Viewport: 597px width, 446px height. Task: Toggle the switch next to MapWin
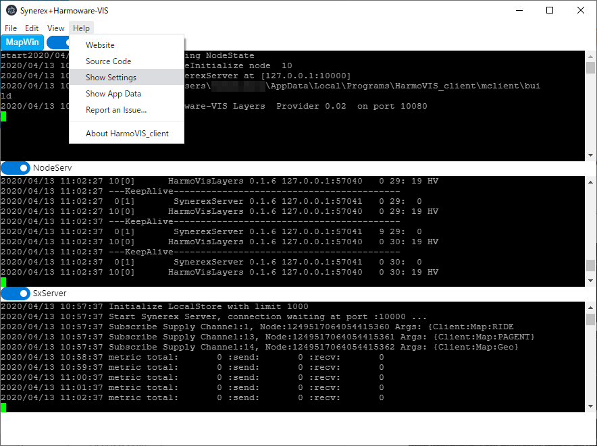58,42
